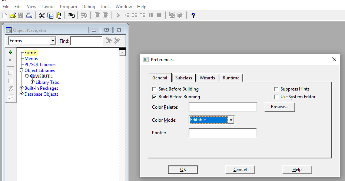The height and width of the screenshot is (181, 345).
Task: Click the debugger Stop icon
Action: pos(159,16)
